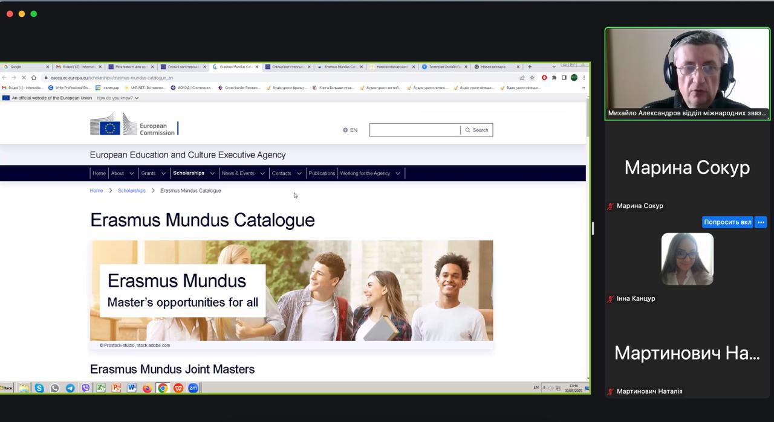Open the red WPS icon in taskbar

pyautogui.click(x=178, y=388)
